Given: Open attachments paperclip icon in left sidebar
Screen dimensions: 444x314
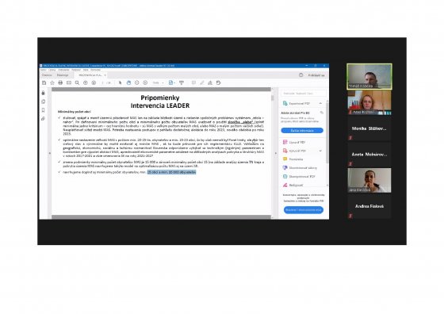Looking at the screenshot, I should pos(43,119).
